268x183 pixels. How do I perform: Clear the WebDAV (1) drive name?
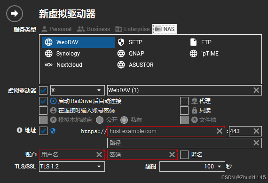pyautogui.click(x=256, y=90)
